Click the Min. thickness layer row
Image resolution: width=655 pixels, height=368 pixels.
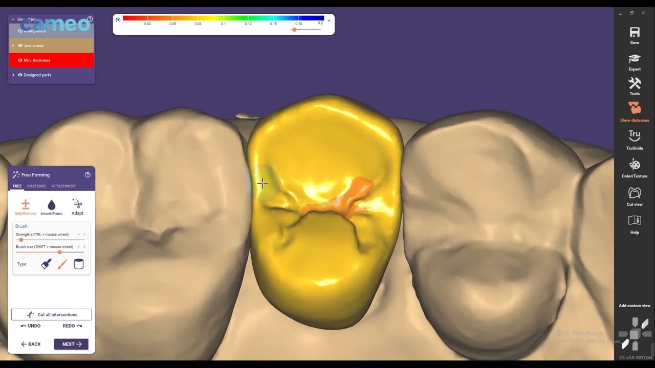tap(52, 60)
